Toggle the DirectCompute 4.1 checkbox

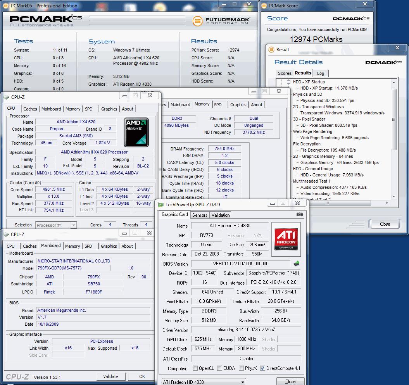click(263, 368)
